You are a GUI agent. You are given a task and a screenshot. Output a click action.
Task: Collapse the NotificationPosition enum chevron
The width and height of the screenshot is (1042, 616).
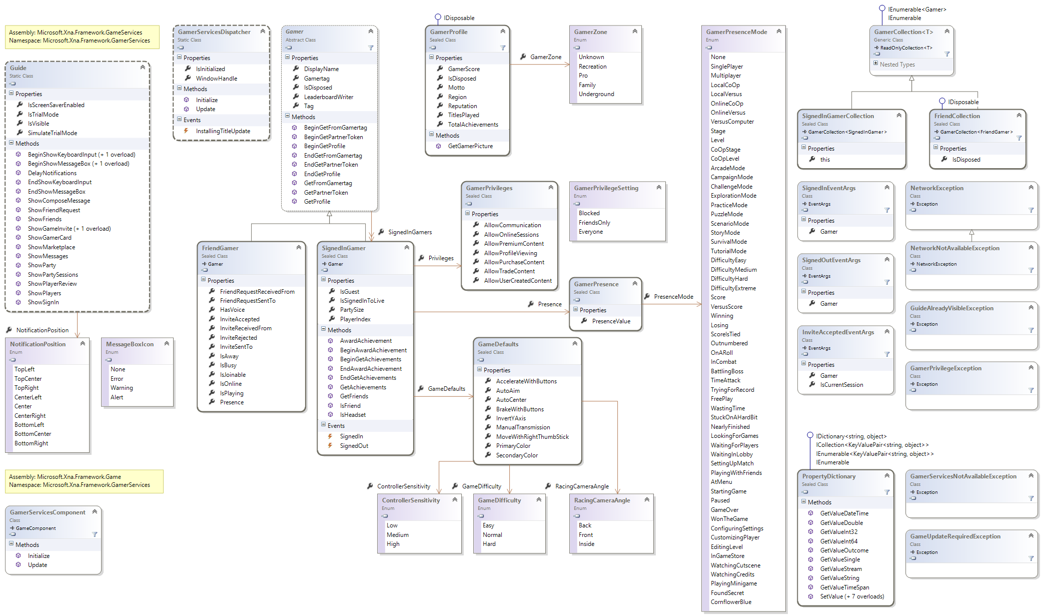tap(83, 343)
